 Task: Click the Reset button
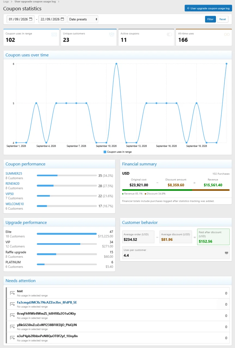point(223,19)
